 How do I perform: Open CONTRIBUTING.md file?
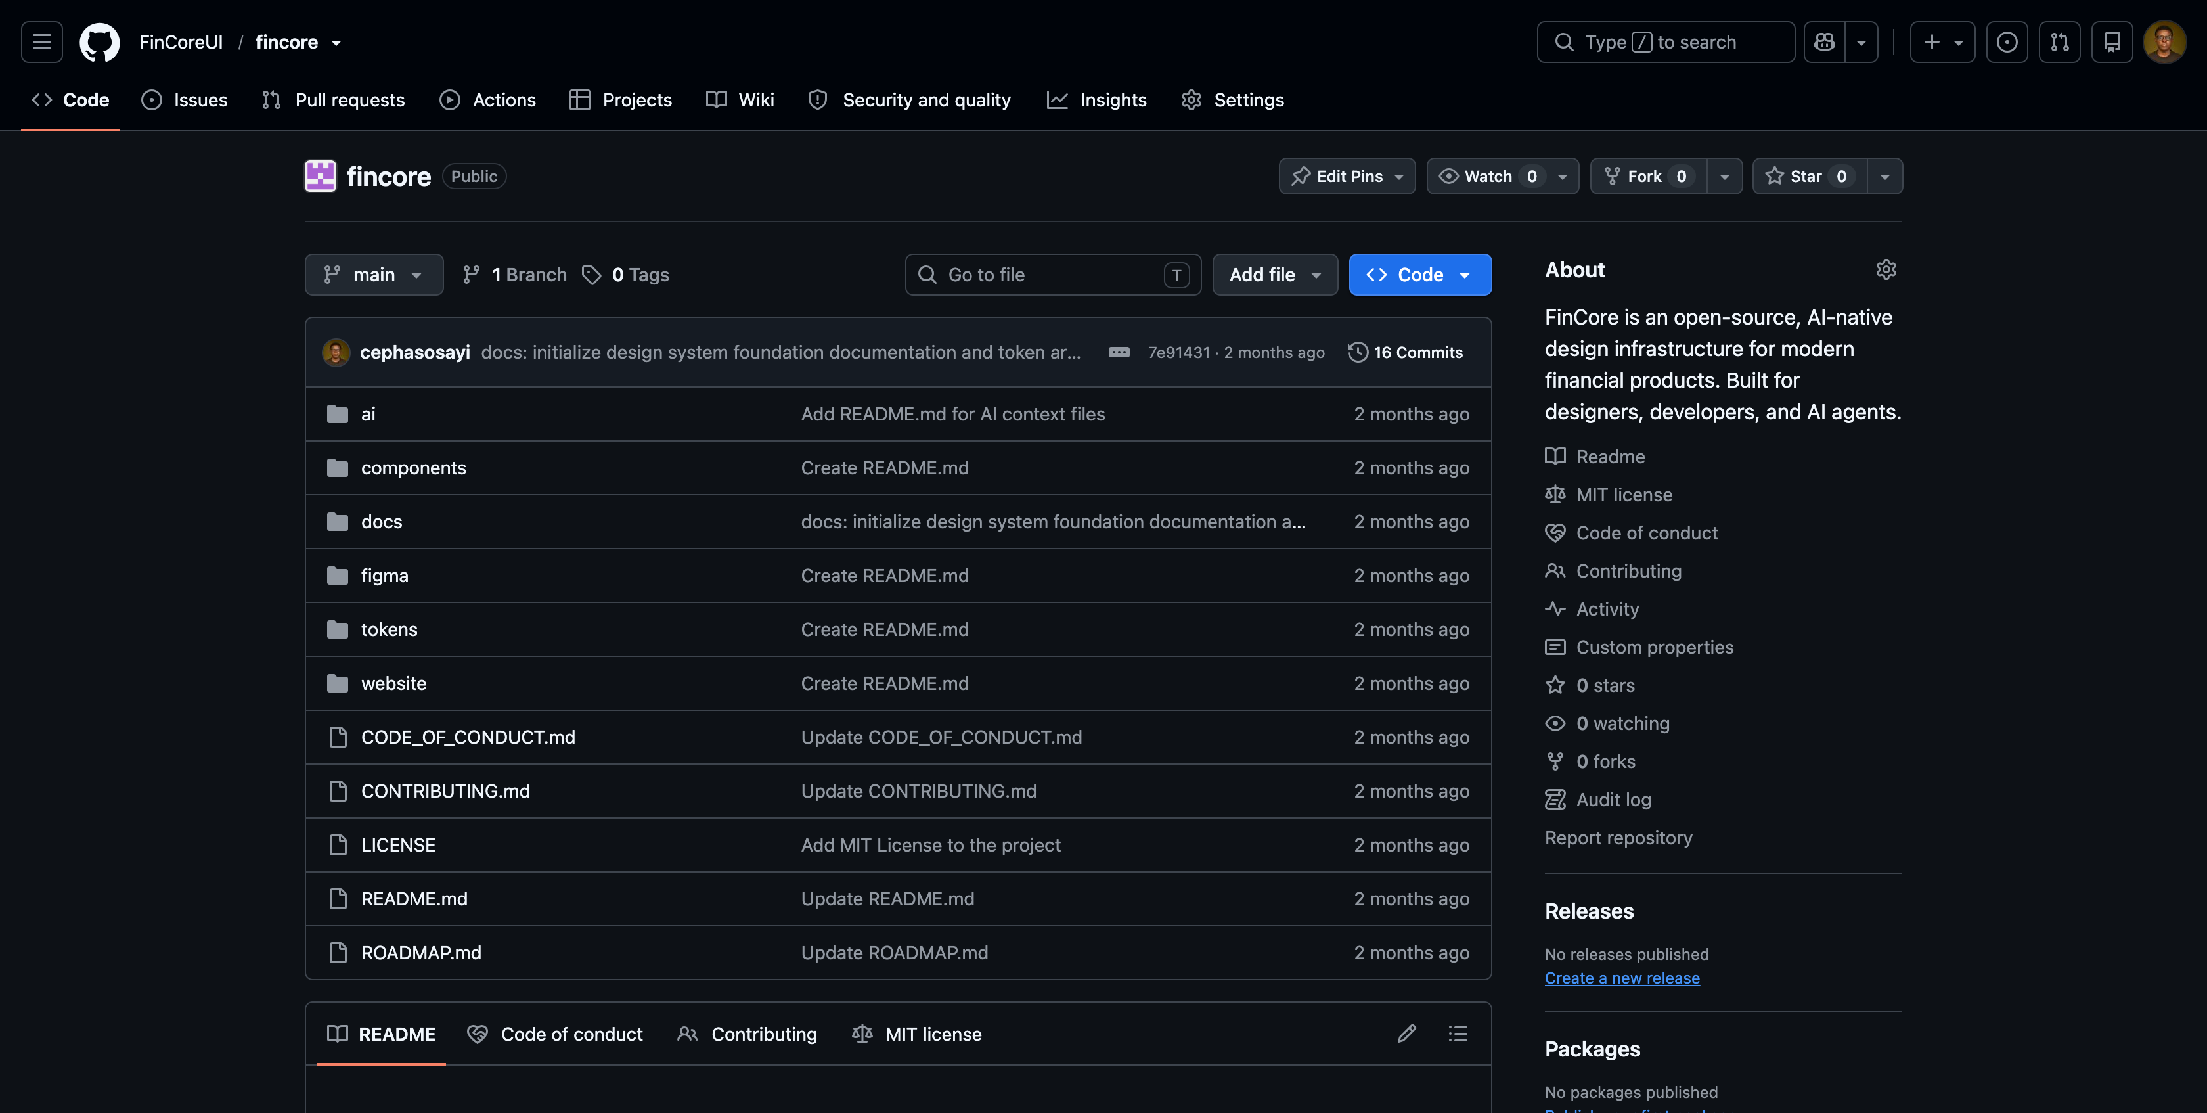point(445,791)
